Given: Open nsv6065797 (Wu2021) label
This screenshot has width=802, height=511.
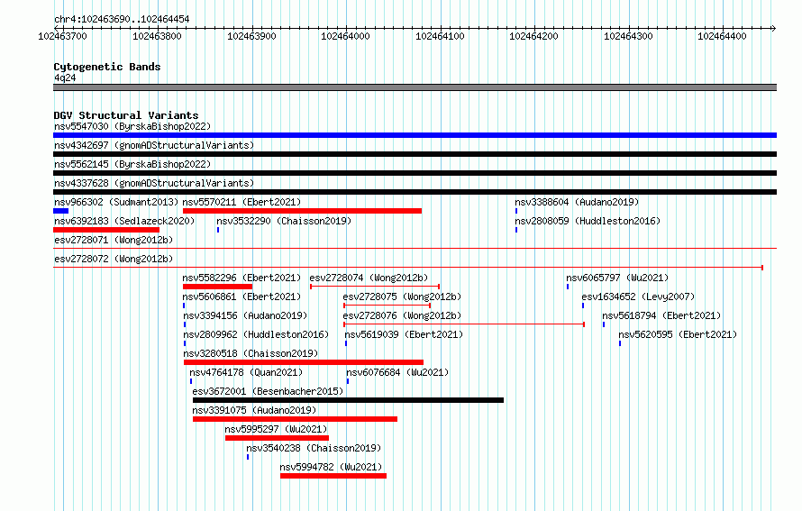Looking at the screenshot, I should point(617,278).
